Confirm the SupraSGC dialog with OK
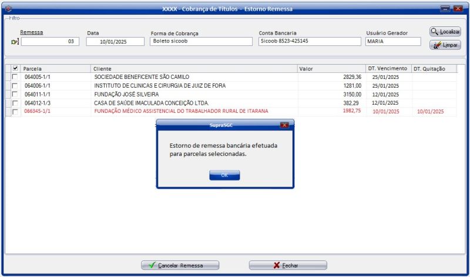 [224, 175]
